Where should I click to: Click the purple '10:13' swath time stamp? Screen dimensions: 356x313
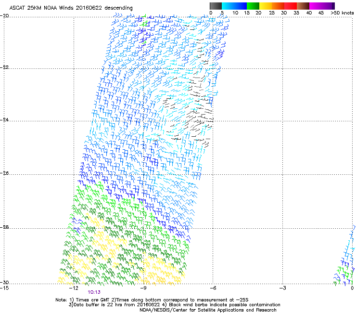pyautogui.click(x=94, y=292)
